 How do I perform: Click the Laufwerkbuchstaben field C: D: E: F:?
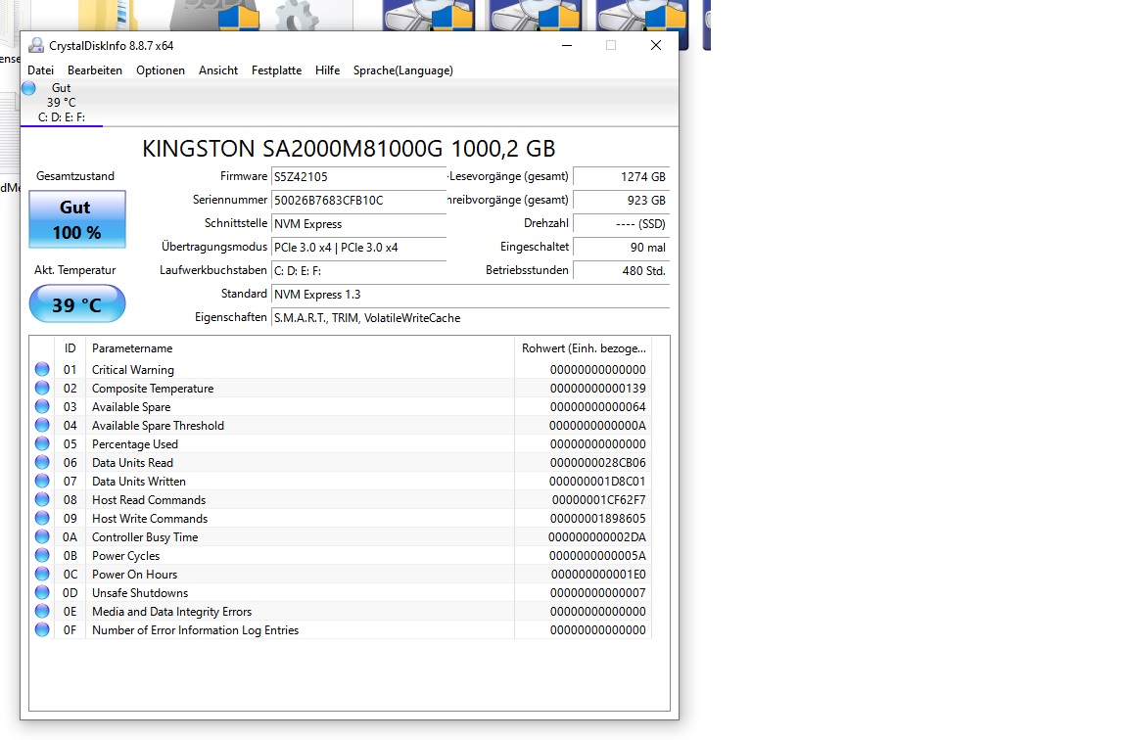(358, 271)
